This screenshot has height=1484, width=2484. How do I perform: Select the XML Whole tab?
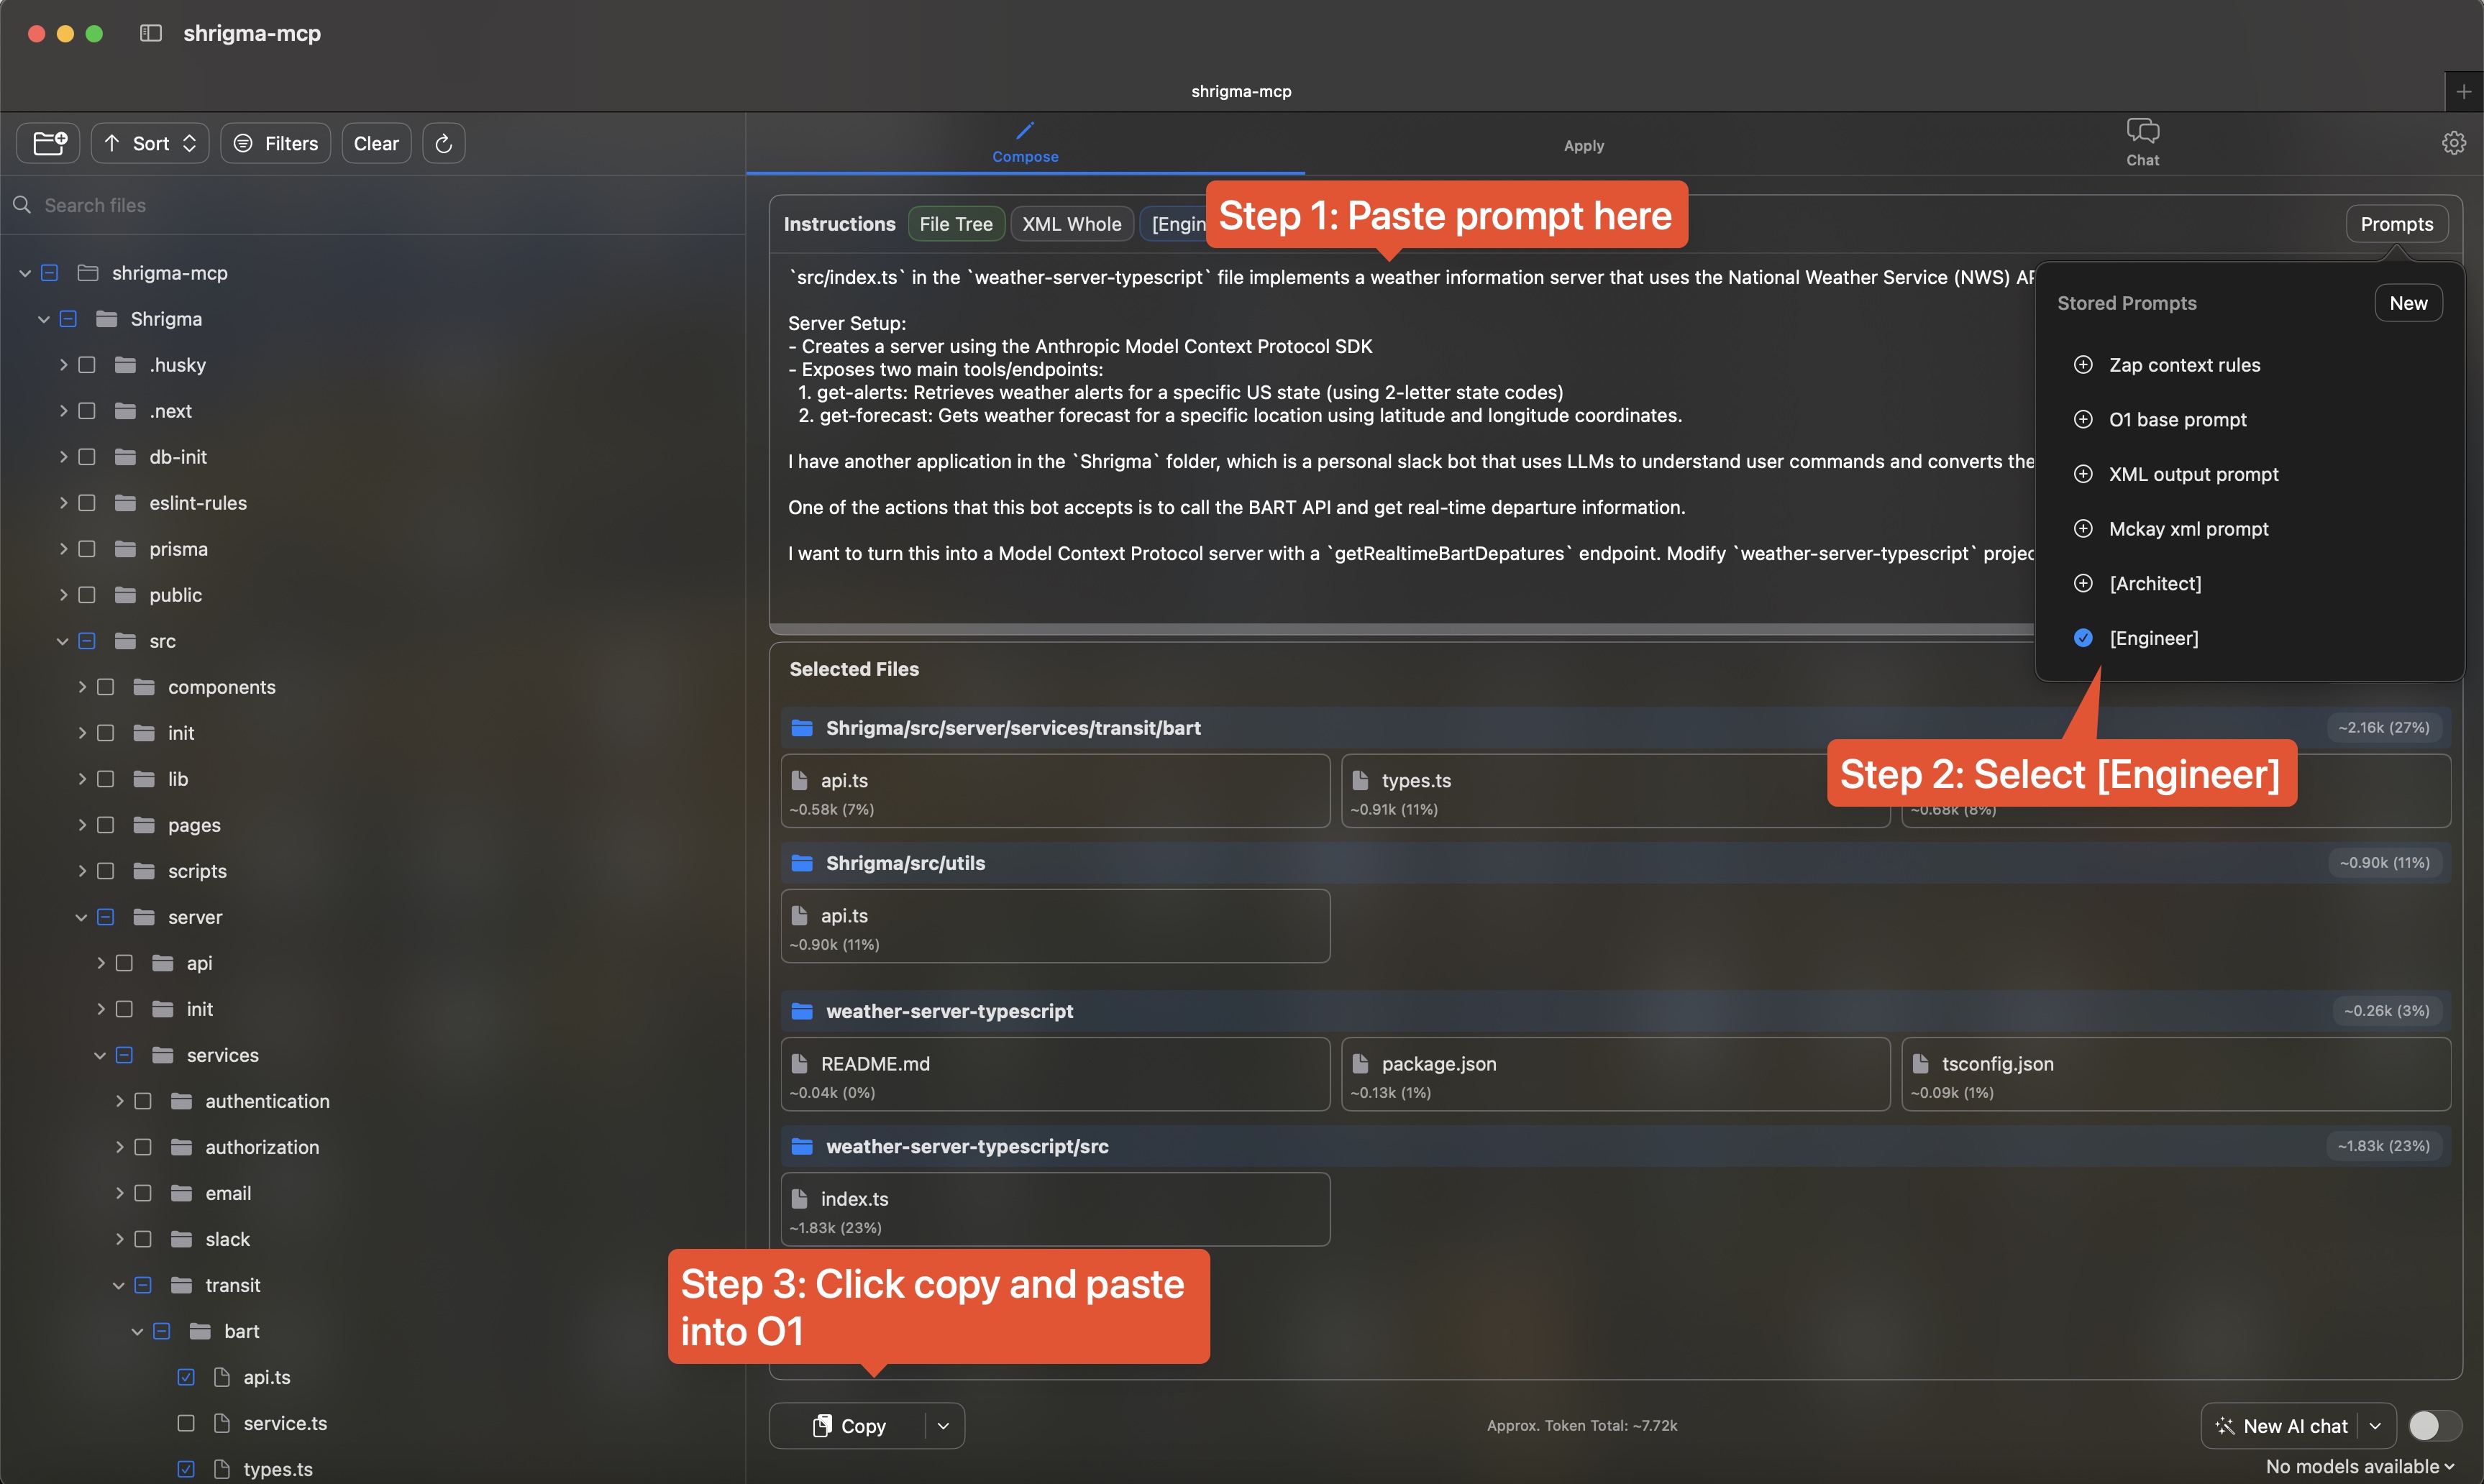[1072, 223]
